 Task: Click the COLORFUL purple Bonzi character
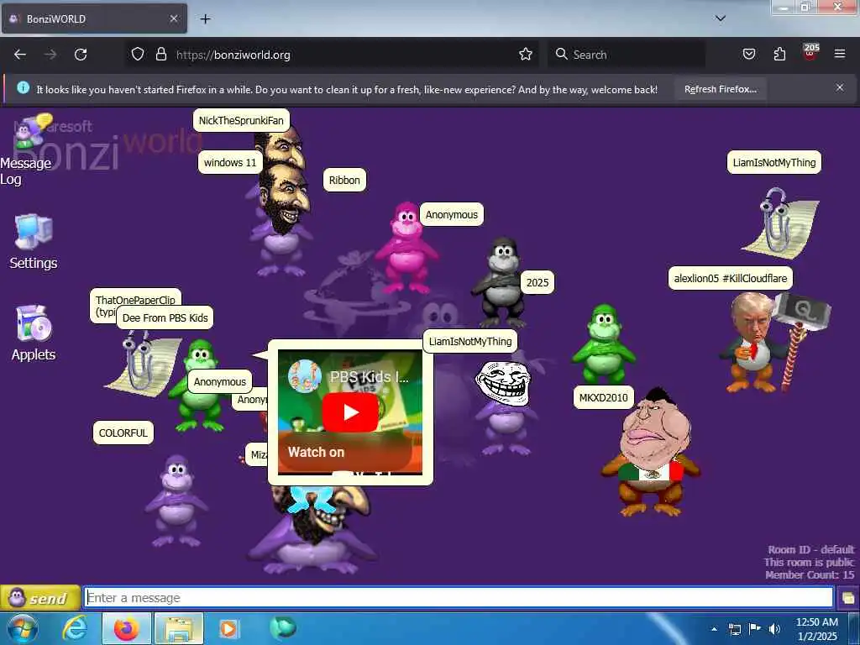(176, 500)
